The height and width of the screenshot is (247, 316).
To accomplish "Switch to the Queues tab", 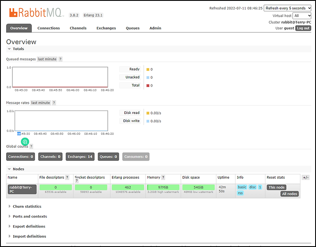I will [133, 28].
